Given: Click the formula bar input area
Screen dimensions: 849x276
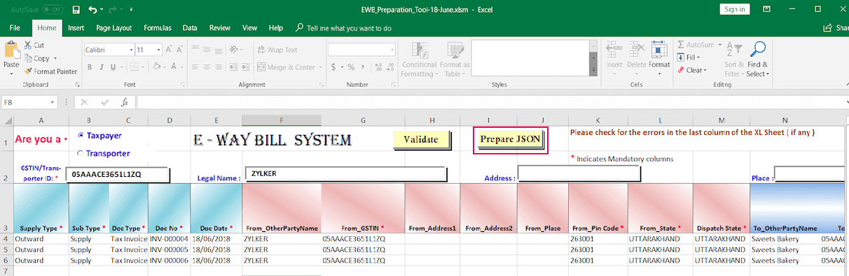Looking at the screenshot, I should pyautogui.click(x=490, y=102).
